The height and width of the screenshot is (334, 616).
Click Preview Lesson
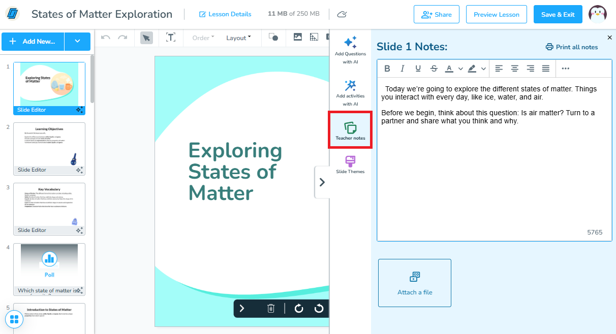(x=497, y=14)
